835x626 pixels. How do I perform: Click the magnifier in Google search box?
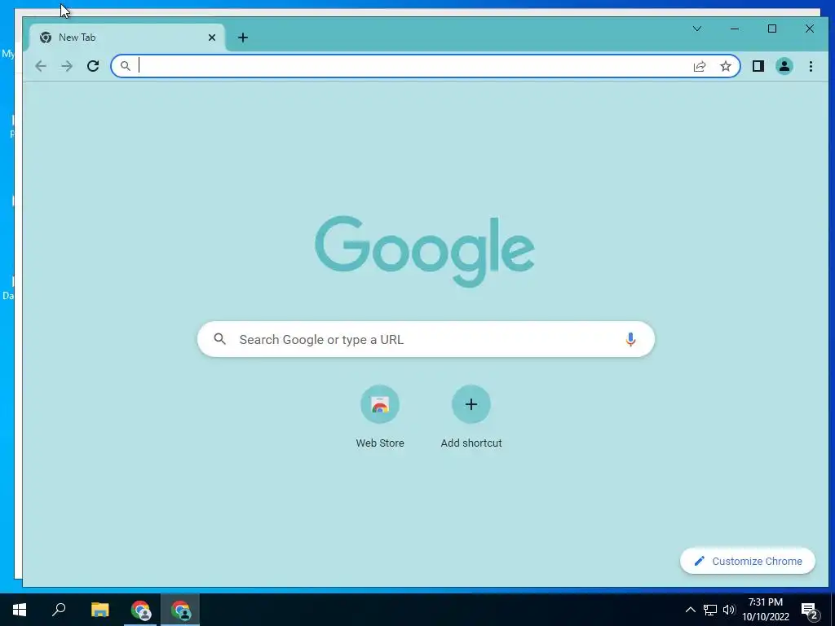pyautogui.click(x=220, y=338)
